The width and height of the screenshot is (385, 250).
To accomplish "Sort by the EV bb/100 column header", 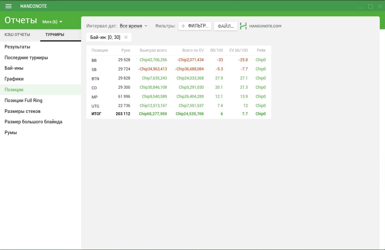I will [238, 50].
